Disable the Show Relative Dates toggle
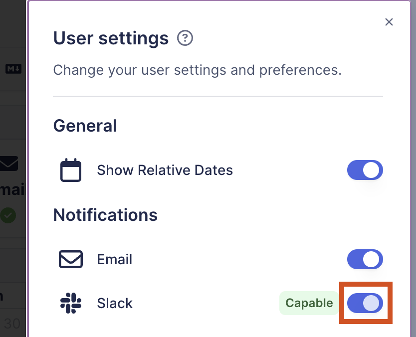The image size is (416, 337). (x=365, y=170)
